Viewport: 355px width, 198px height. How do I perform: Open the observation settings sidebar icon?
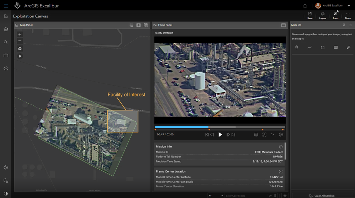pos(6,181)
